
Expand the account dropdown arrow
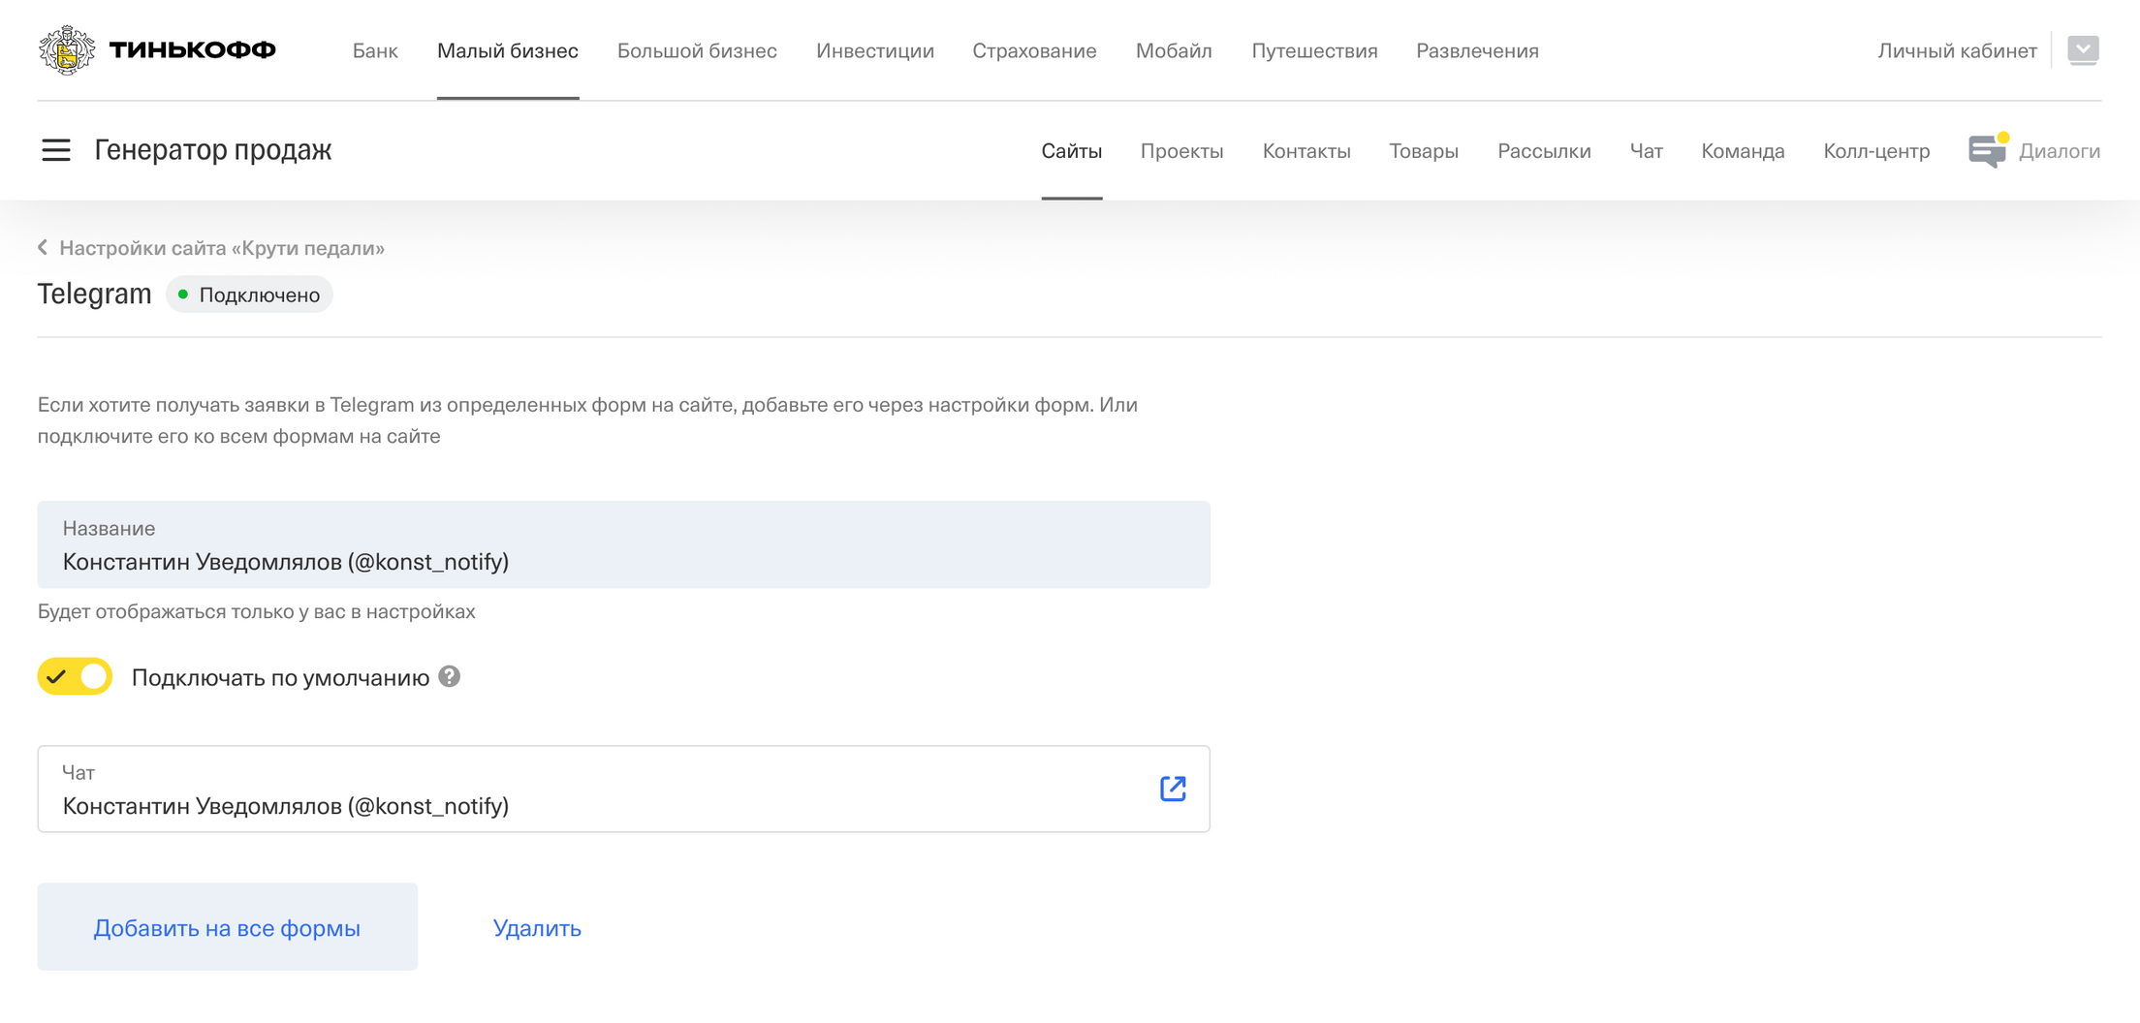(2083, 49)
